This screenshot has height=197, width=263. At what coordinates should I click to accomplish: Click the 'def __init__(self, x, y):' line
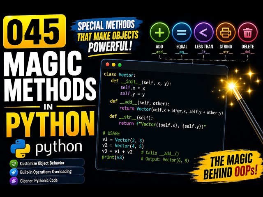tap(141, 82)
